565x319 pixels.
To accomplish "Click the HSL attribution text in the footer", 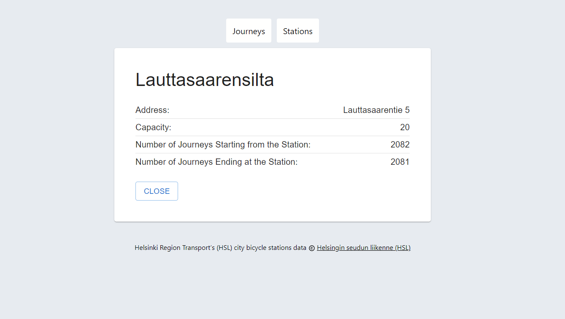I will (220, 247).
